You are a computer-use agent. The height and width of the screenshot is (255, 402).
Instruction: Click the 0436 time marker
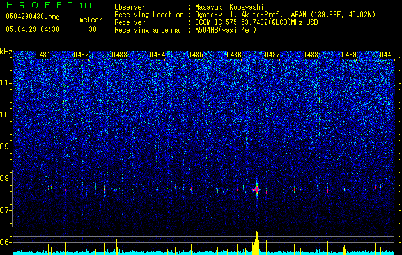click(234, 55)
